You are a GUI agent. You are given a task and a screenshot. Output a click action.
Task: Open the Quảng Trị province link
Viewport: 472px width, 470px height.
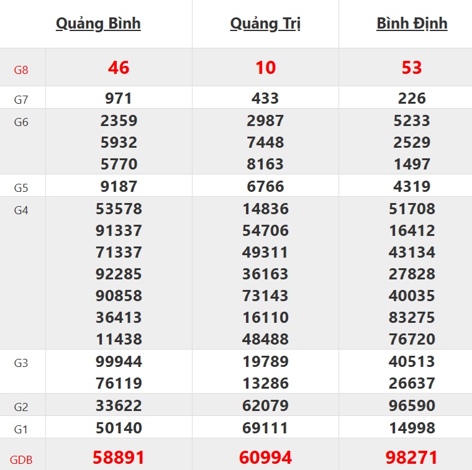[x=265, y=24]
